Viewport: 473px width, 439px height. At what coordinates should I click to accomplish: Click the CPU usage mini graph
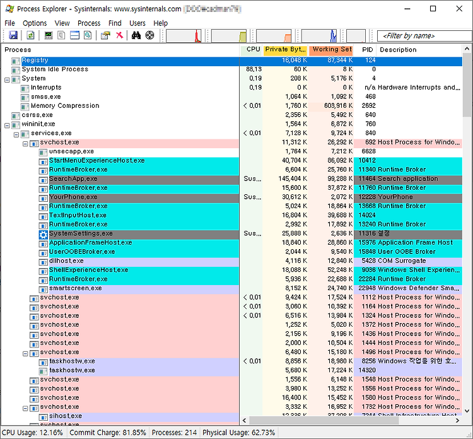click(x=184, y=36)
